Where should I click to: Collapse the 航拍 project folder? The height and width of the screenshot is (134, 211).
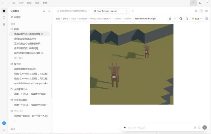click(x=15, y=29)
